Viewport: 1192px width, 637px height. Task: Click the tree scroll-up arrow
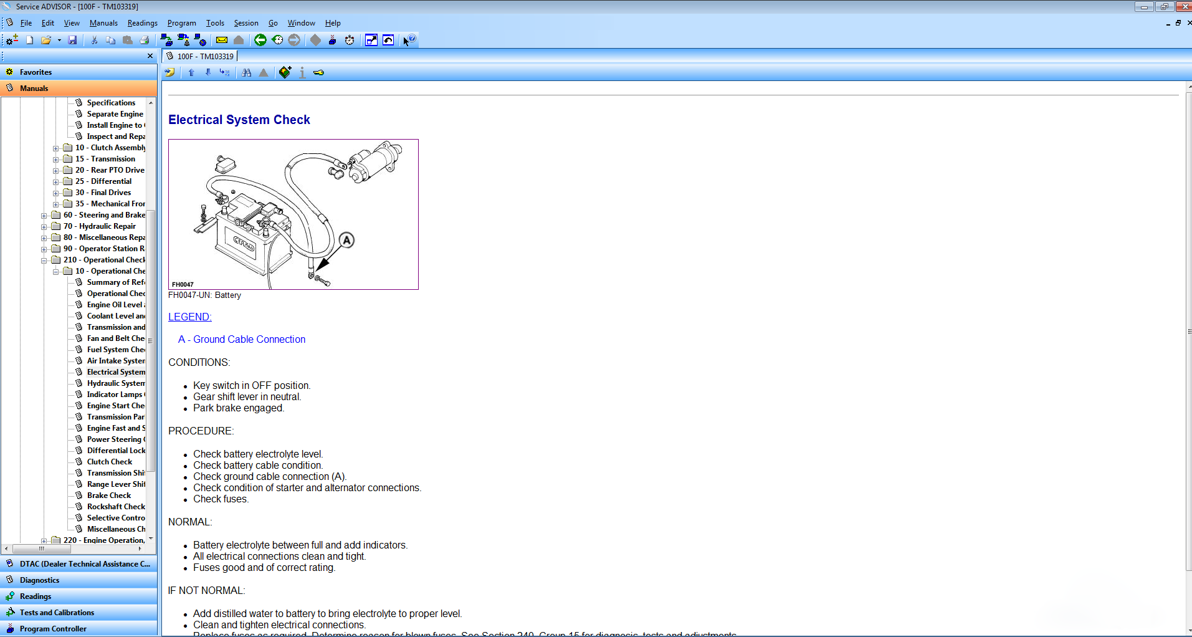click(151, 102)
